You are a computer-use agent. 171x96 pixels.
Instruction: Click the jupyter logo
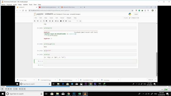[x=38, y=14]
